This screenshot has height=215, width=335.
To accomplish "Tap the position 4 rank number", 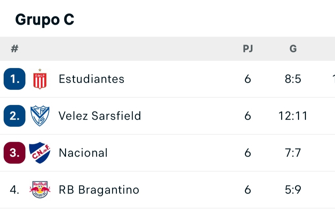I will (x=15, y=190).
